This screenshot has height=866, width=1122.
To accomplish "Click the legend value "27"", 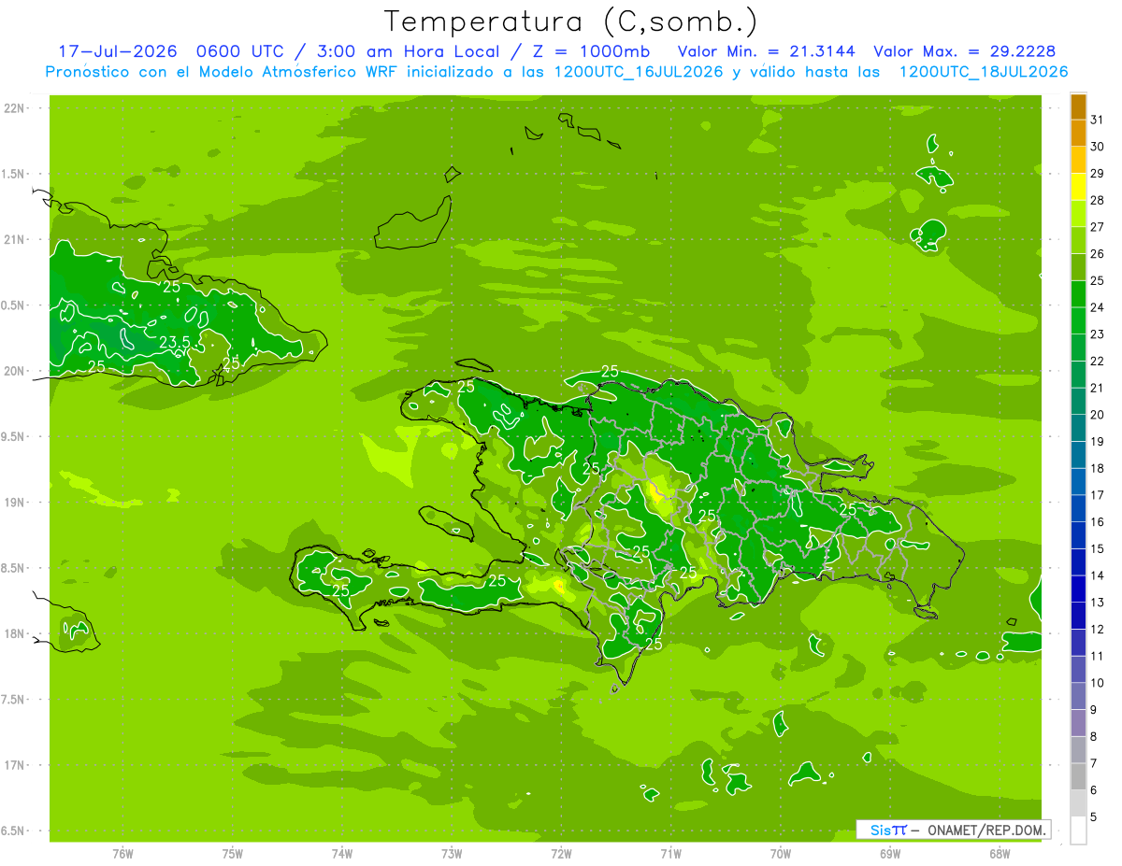I will 1098,227.
